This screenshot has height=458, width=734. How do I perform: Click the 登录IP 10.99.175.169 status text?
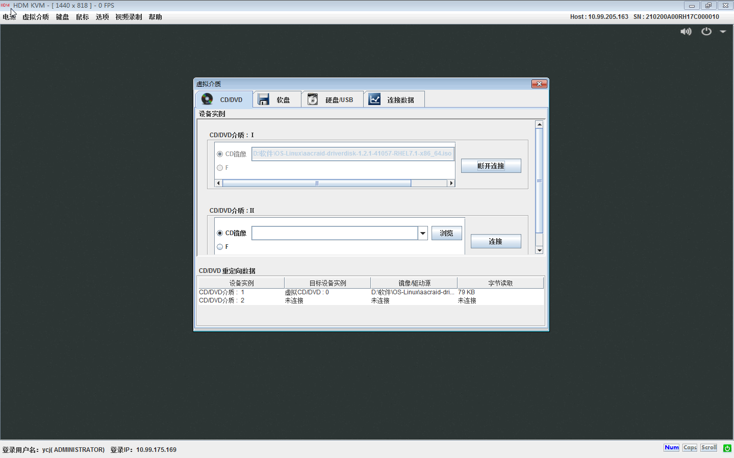[x=143, y=450]
